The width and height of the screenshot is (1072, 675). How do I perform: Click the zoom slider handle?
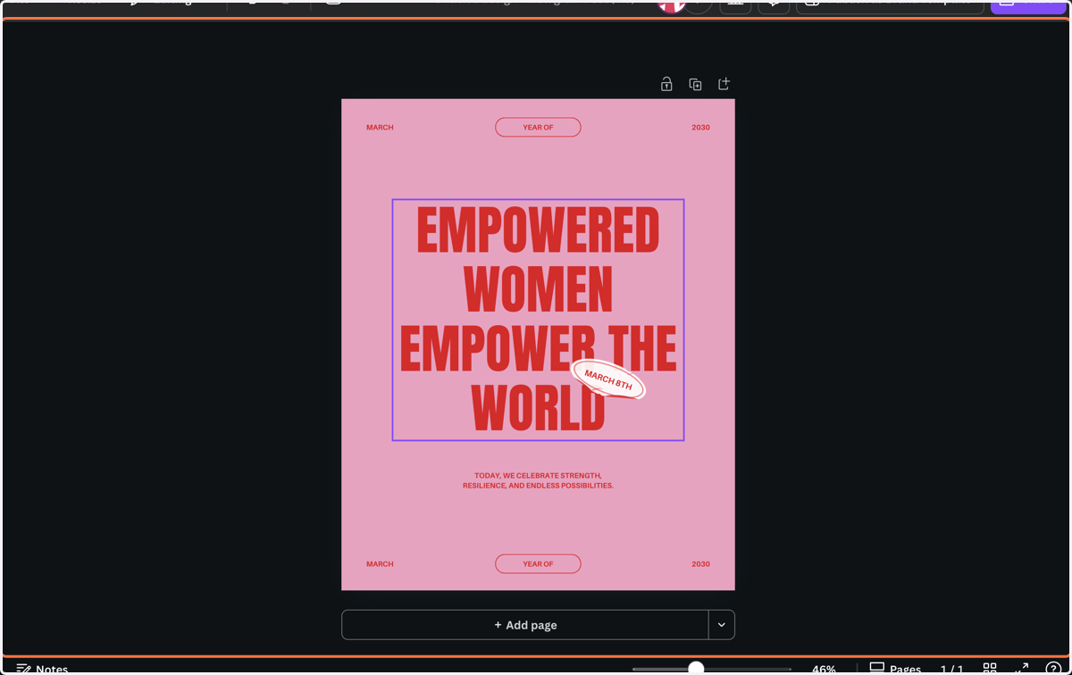[696, 668]
